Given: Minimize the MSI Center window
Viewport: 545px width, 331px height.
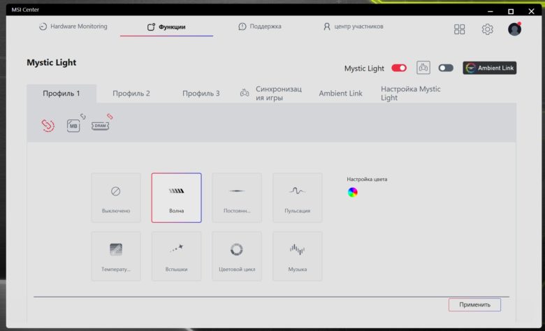Looking at the screenshot, I should [490, 11].
